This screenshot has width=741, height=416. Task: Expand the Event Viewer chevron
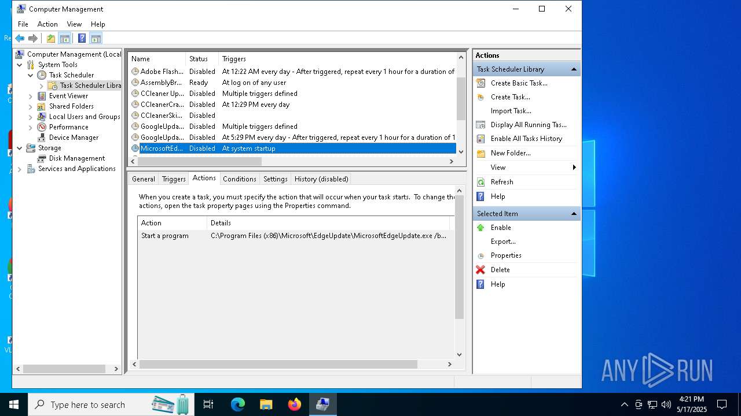31,96
